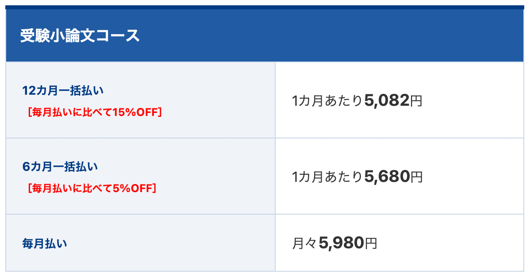Click the red 毎月払いに比べて15%OFF note
The width and height of the screenshot is (530, 277).
coord(95,112)
